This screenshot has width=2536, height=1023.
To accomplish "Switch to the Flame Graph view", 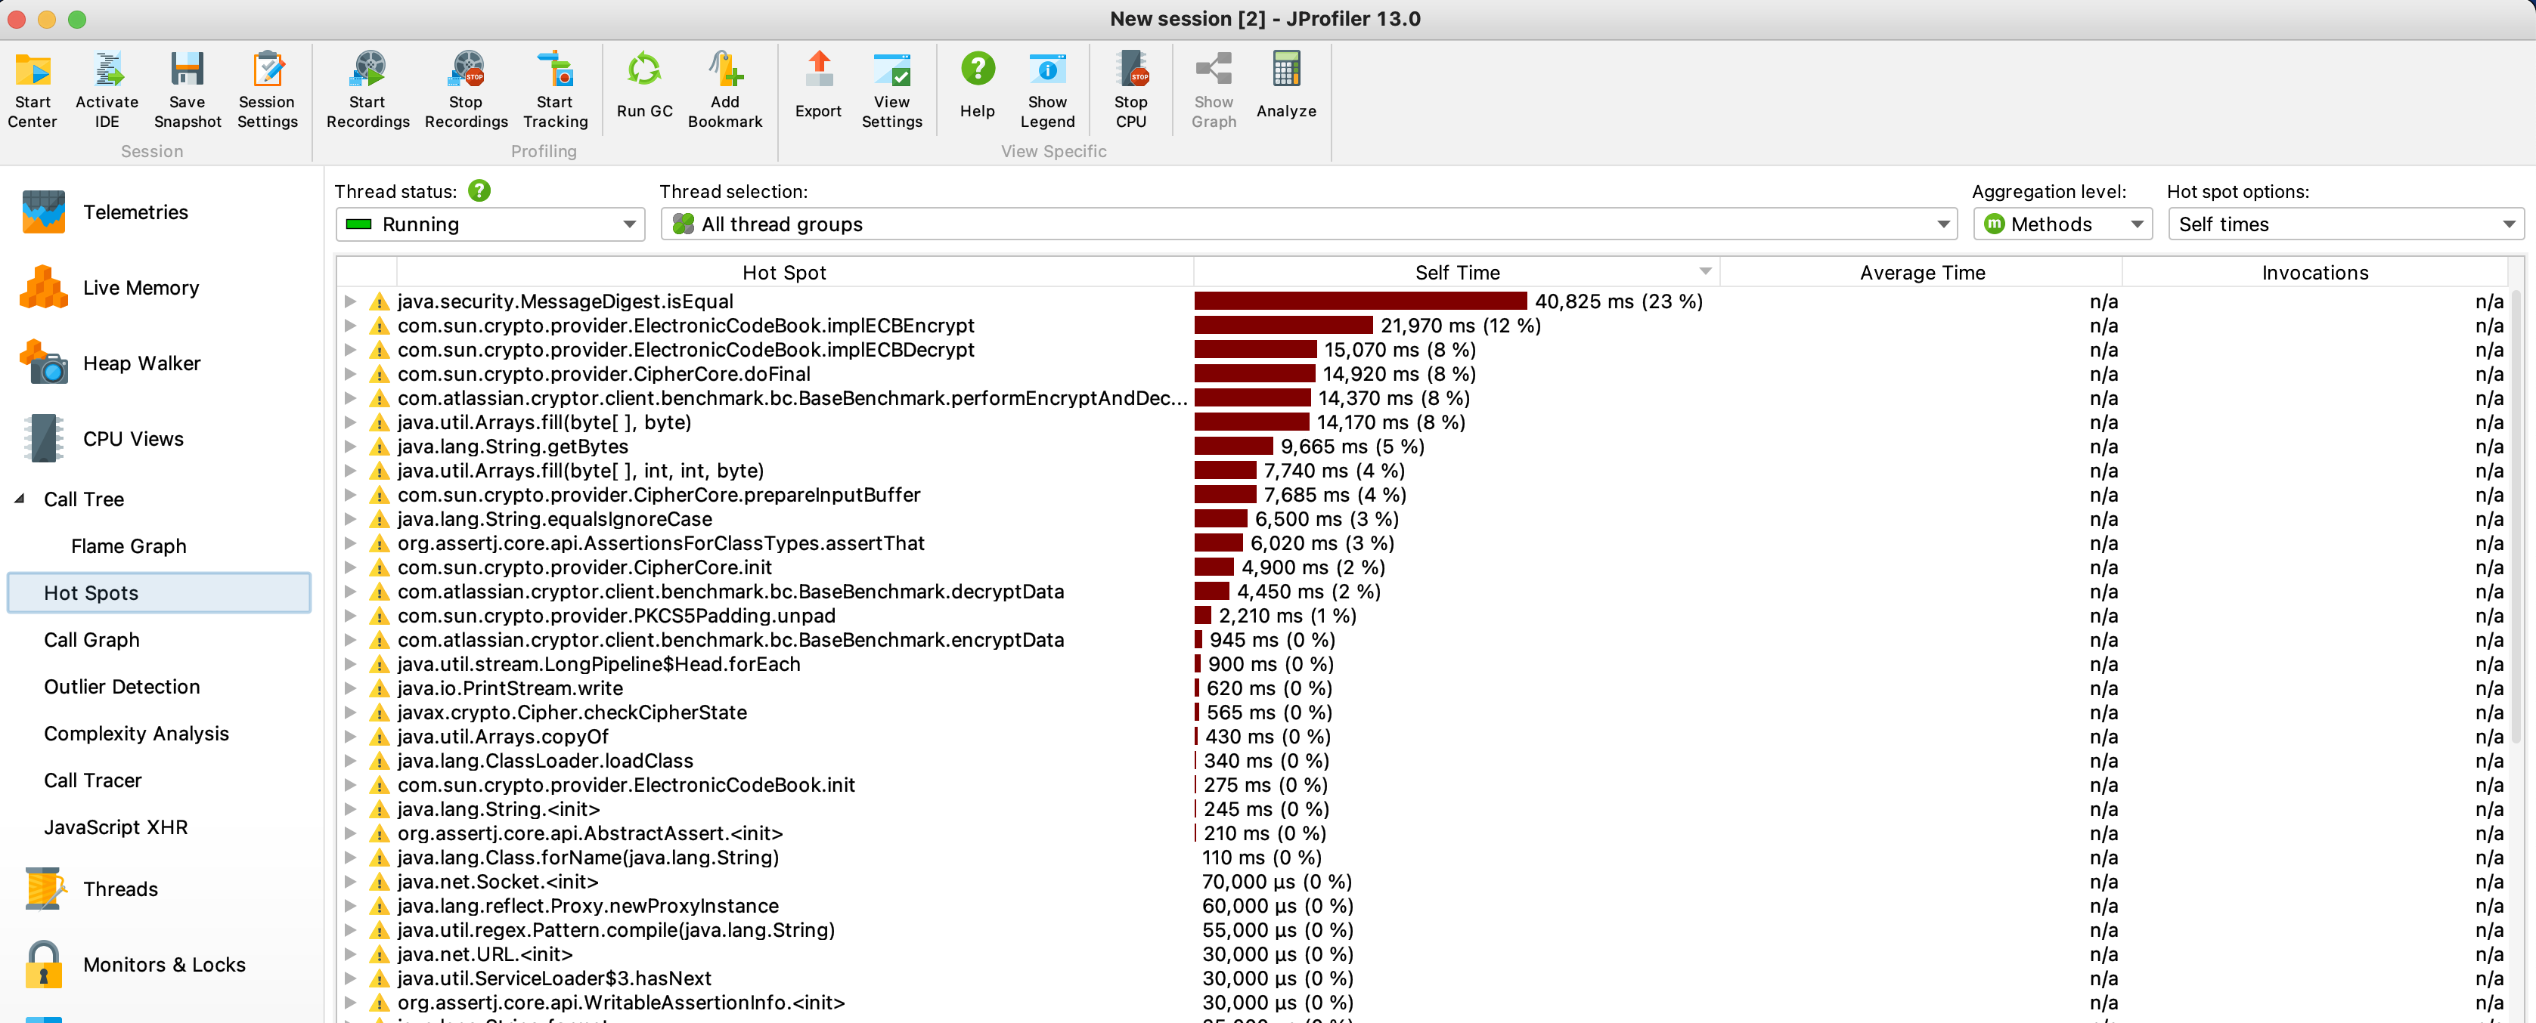I will tap(129, 546).
